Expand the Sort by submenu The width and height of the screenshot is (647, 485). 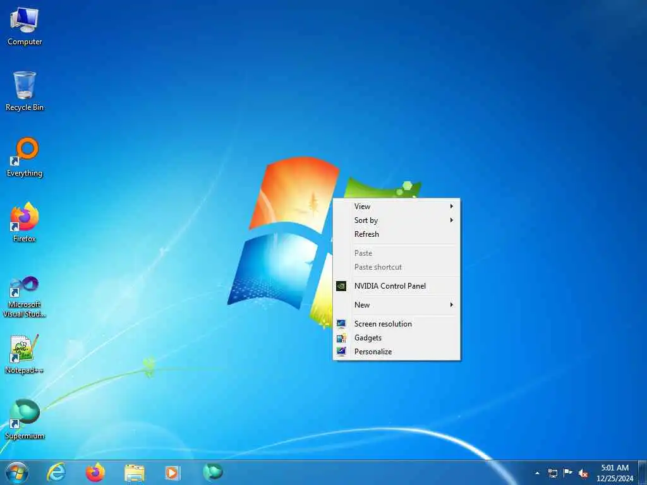tap(397, 220)
